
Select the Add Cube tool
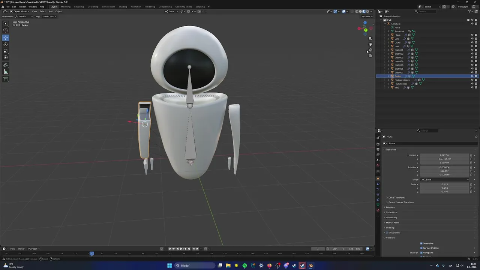pyautogui.click(x=6, y=79)
